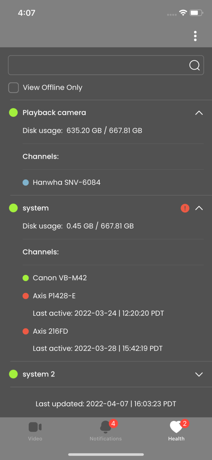Switch to the Notifications tab label
The width and height of the screenshot is (212, 460).
[x=106, y=439]
